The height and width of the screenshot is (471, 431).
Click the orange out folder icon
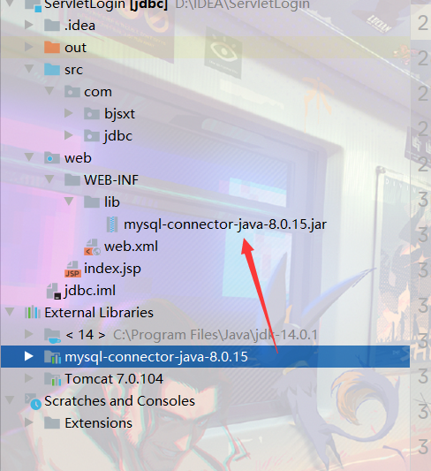(x=52, y=48)
